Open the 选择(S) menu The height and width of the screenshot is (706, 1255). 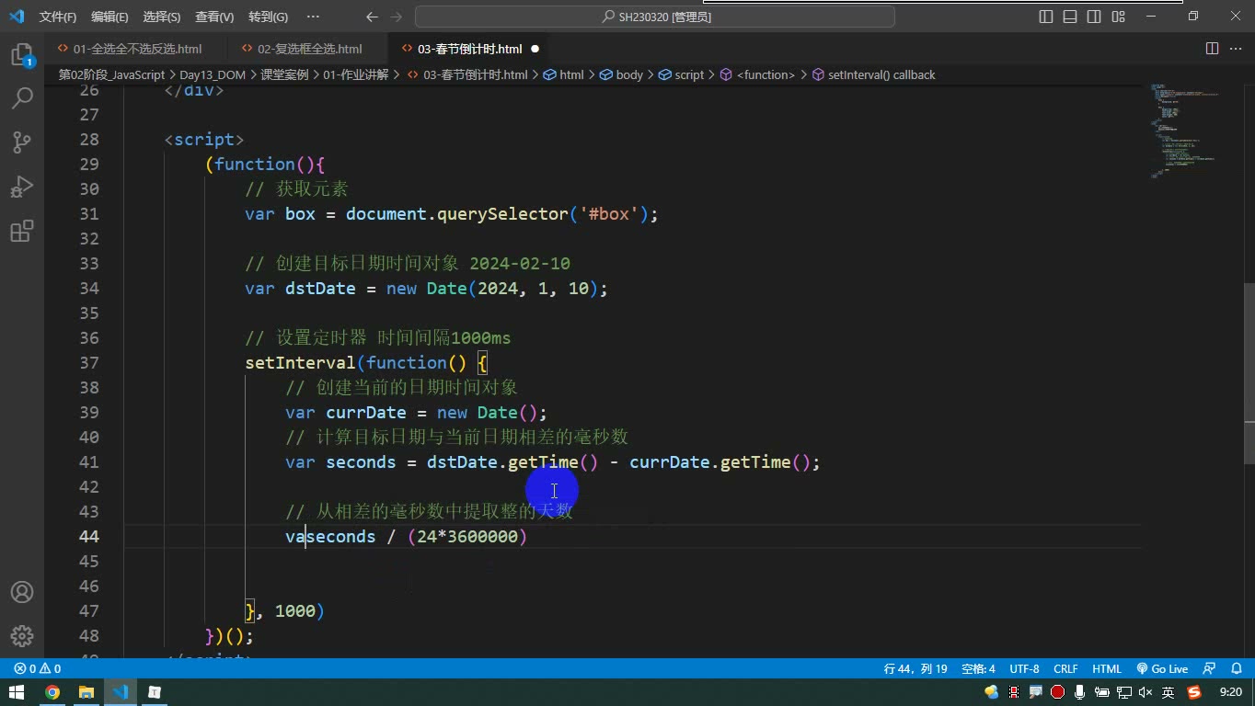pyautogui.click(x=162, y=17)
